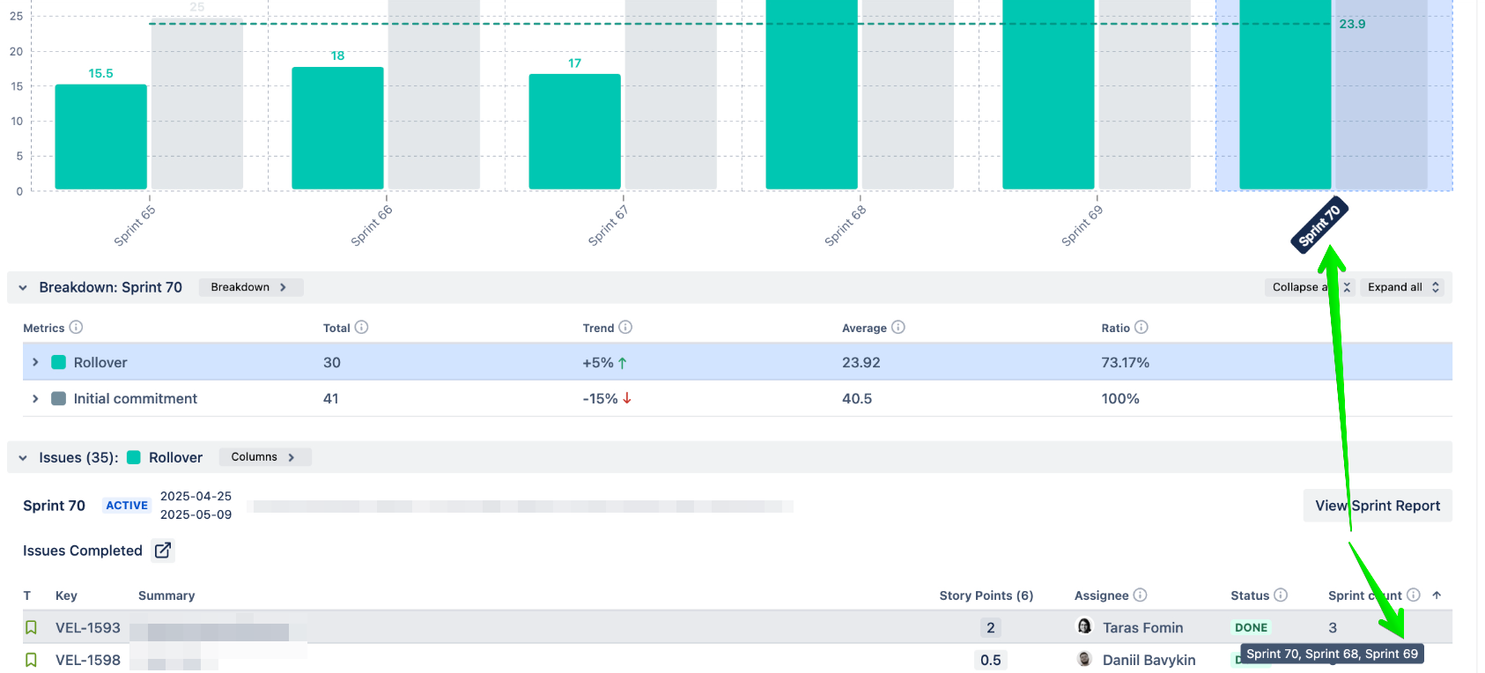Click the Expand all button
The width and height of the screenshot is (1485, 673).
[1403, 287]
